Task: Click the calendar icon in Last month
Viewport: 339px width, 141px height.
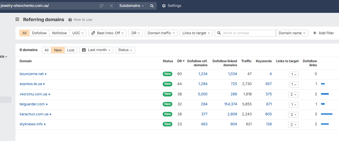Action: [x=84, y=50]
